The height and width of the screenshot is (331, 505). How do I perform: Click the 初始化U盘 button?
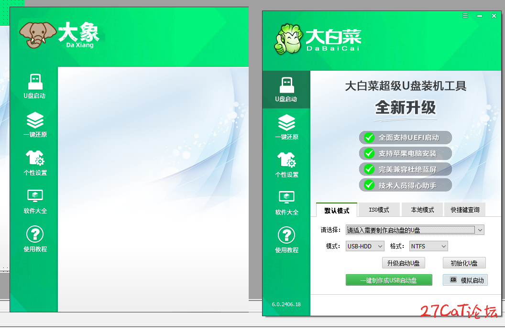(464, 263)
